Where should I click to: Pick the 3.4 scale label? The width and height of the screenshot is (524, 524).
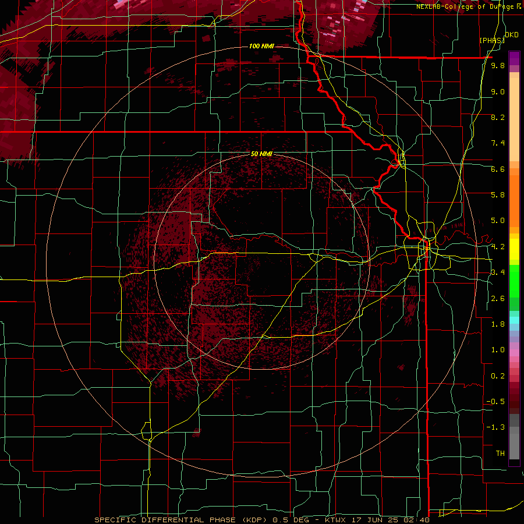(x=498, y=272)
